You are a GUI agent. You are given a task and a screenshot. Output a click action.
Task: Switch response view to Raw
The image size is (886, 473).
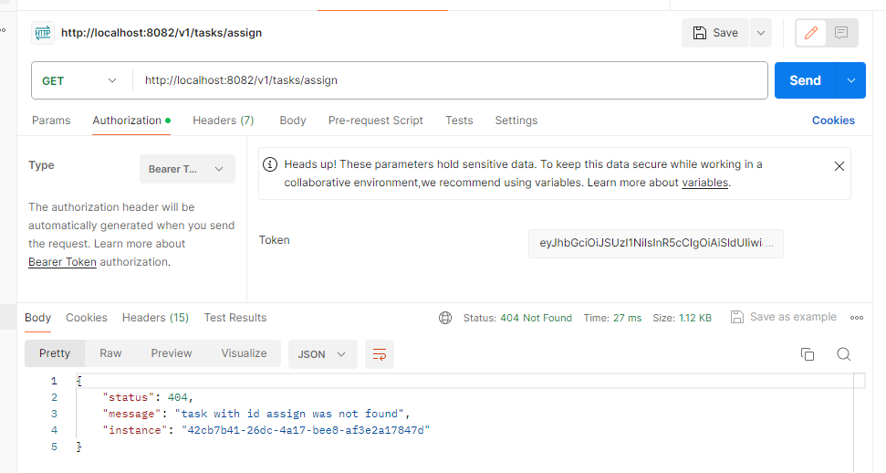(x=110, y=353)
